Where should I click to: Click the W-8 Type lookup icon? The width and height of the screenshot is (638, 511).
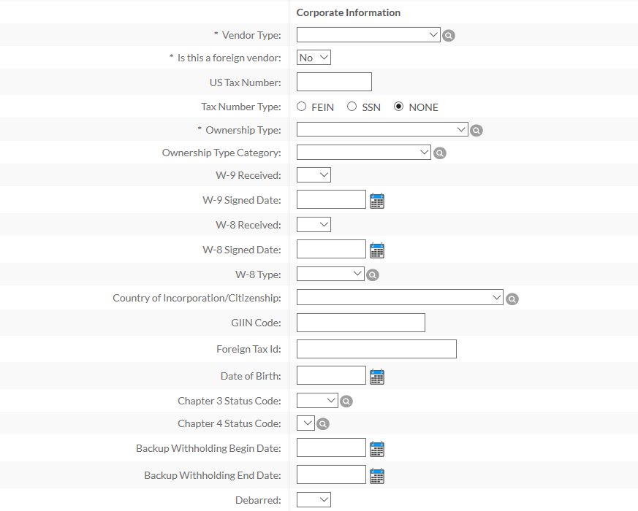pos(372,274)
